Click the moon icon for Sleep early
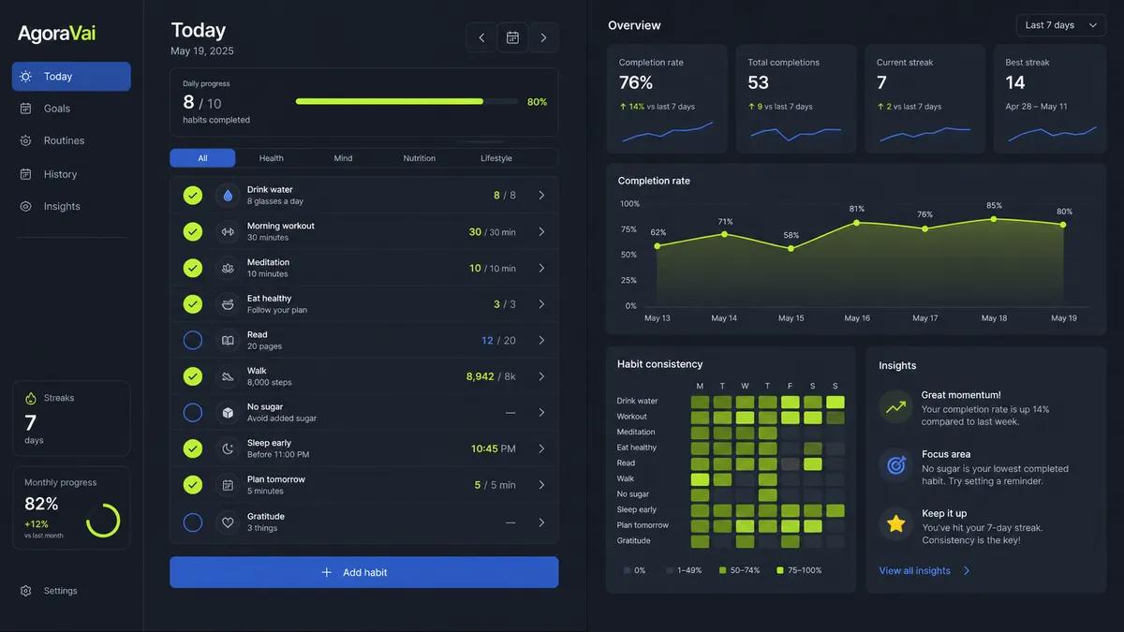The image size is (1124, 632). [x=228, y=449]
